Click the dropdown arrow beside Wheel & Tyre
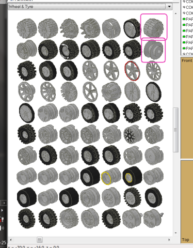The height and width of the screenshot is (248, 193). [169, 7]
